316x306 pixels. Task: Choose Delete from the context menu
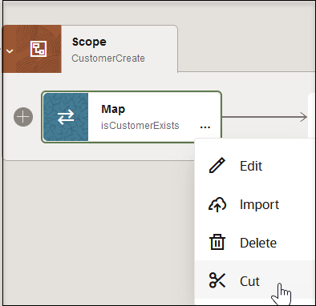point(255,243)
